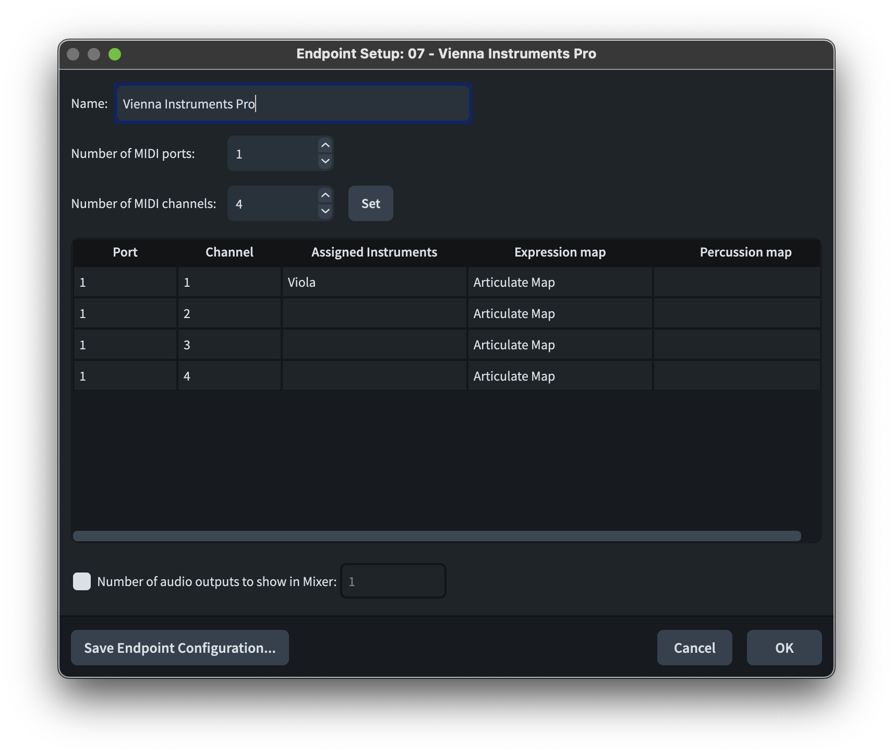Increase the number of MIDI channels
Image resolution: width=893 pixels, height=755 pixels.
tap(325, 196)
